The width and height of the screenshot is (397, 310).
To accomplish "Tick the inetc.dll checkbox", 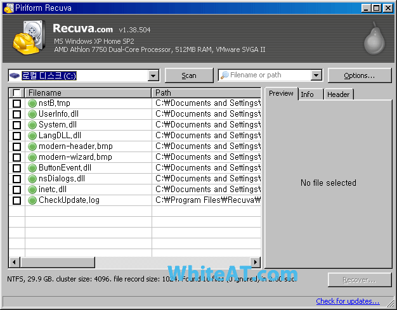I will (x=16, y=190).
